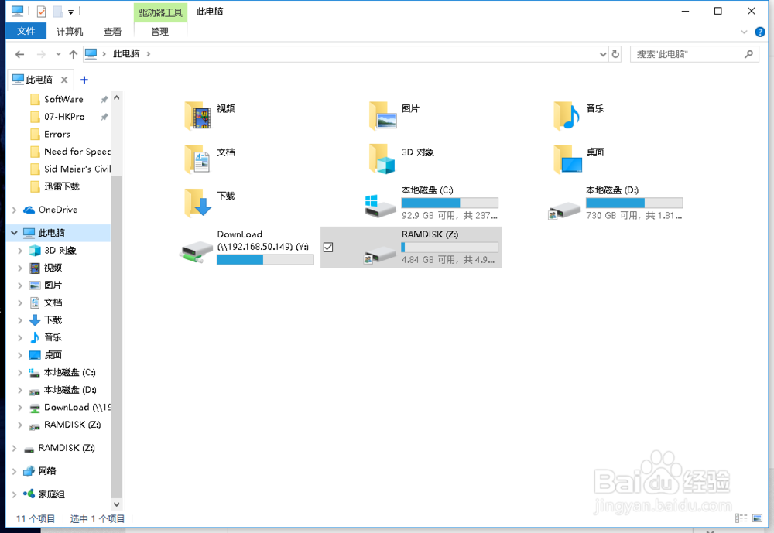Image resolution: width=774 pixels, height=533 pixels.
Task: Click the 此电脑 tab label
Action: [x=39, y=80]
